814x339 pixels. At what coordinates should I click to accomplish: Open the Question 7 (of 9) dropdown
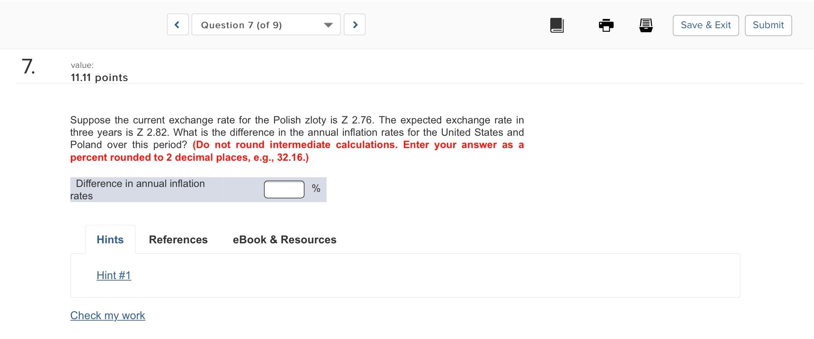[x=266, y=25]
